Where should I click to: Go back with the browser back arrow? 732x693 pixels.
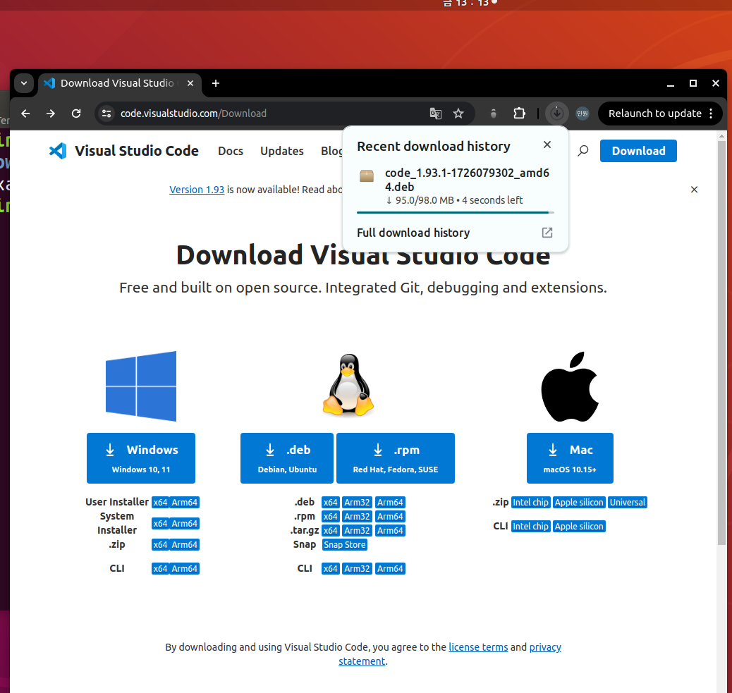(x=25, y=114)
